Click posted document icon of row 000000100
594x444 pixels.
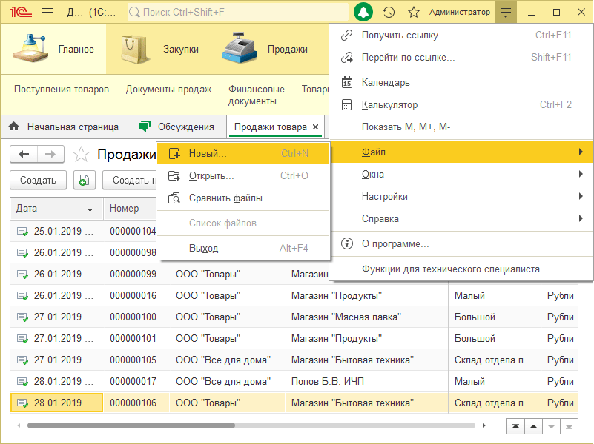point(22,317)
